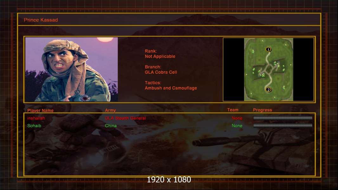This screenshot has width=338, height=190.
Task: Click the 'Branch:' label
Action: tap(153, 67)
